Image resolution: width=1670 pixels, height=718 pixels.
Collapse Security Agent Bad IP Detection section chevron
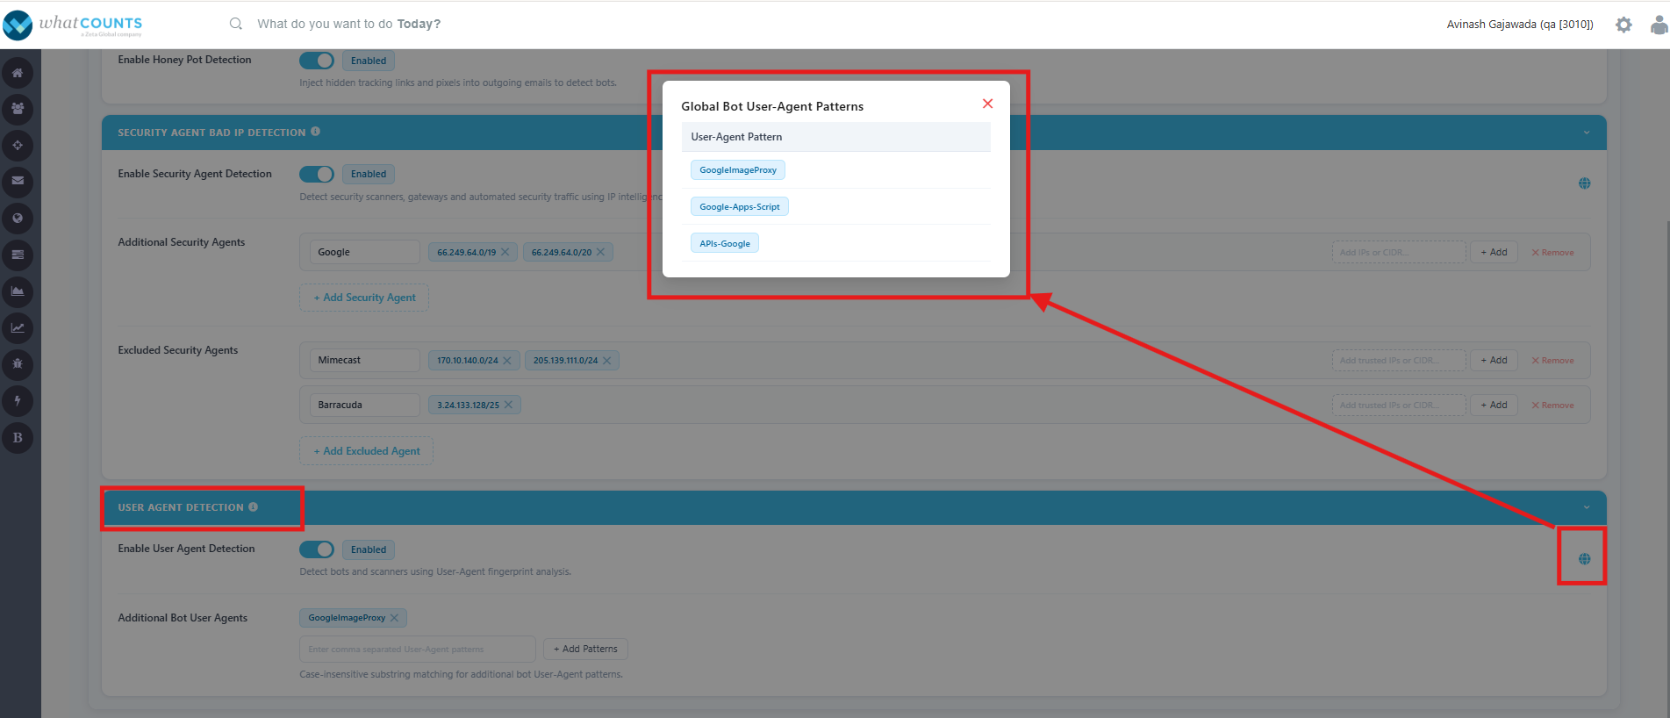[1587, 133]
